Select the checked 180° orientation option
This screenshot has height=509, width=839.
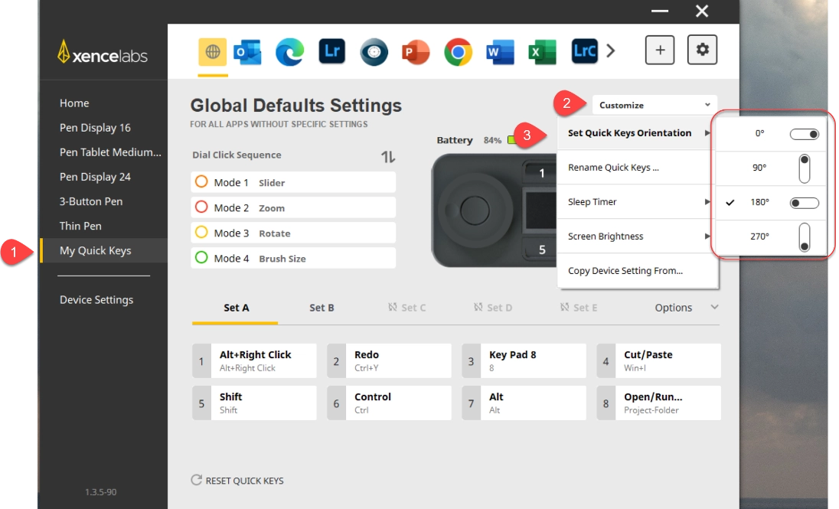772,202
